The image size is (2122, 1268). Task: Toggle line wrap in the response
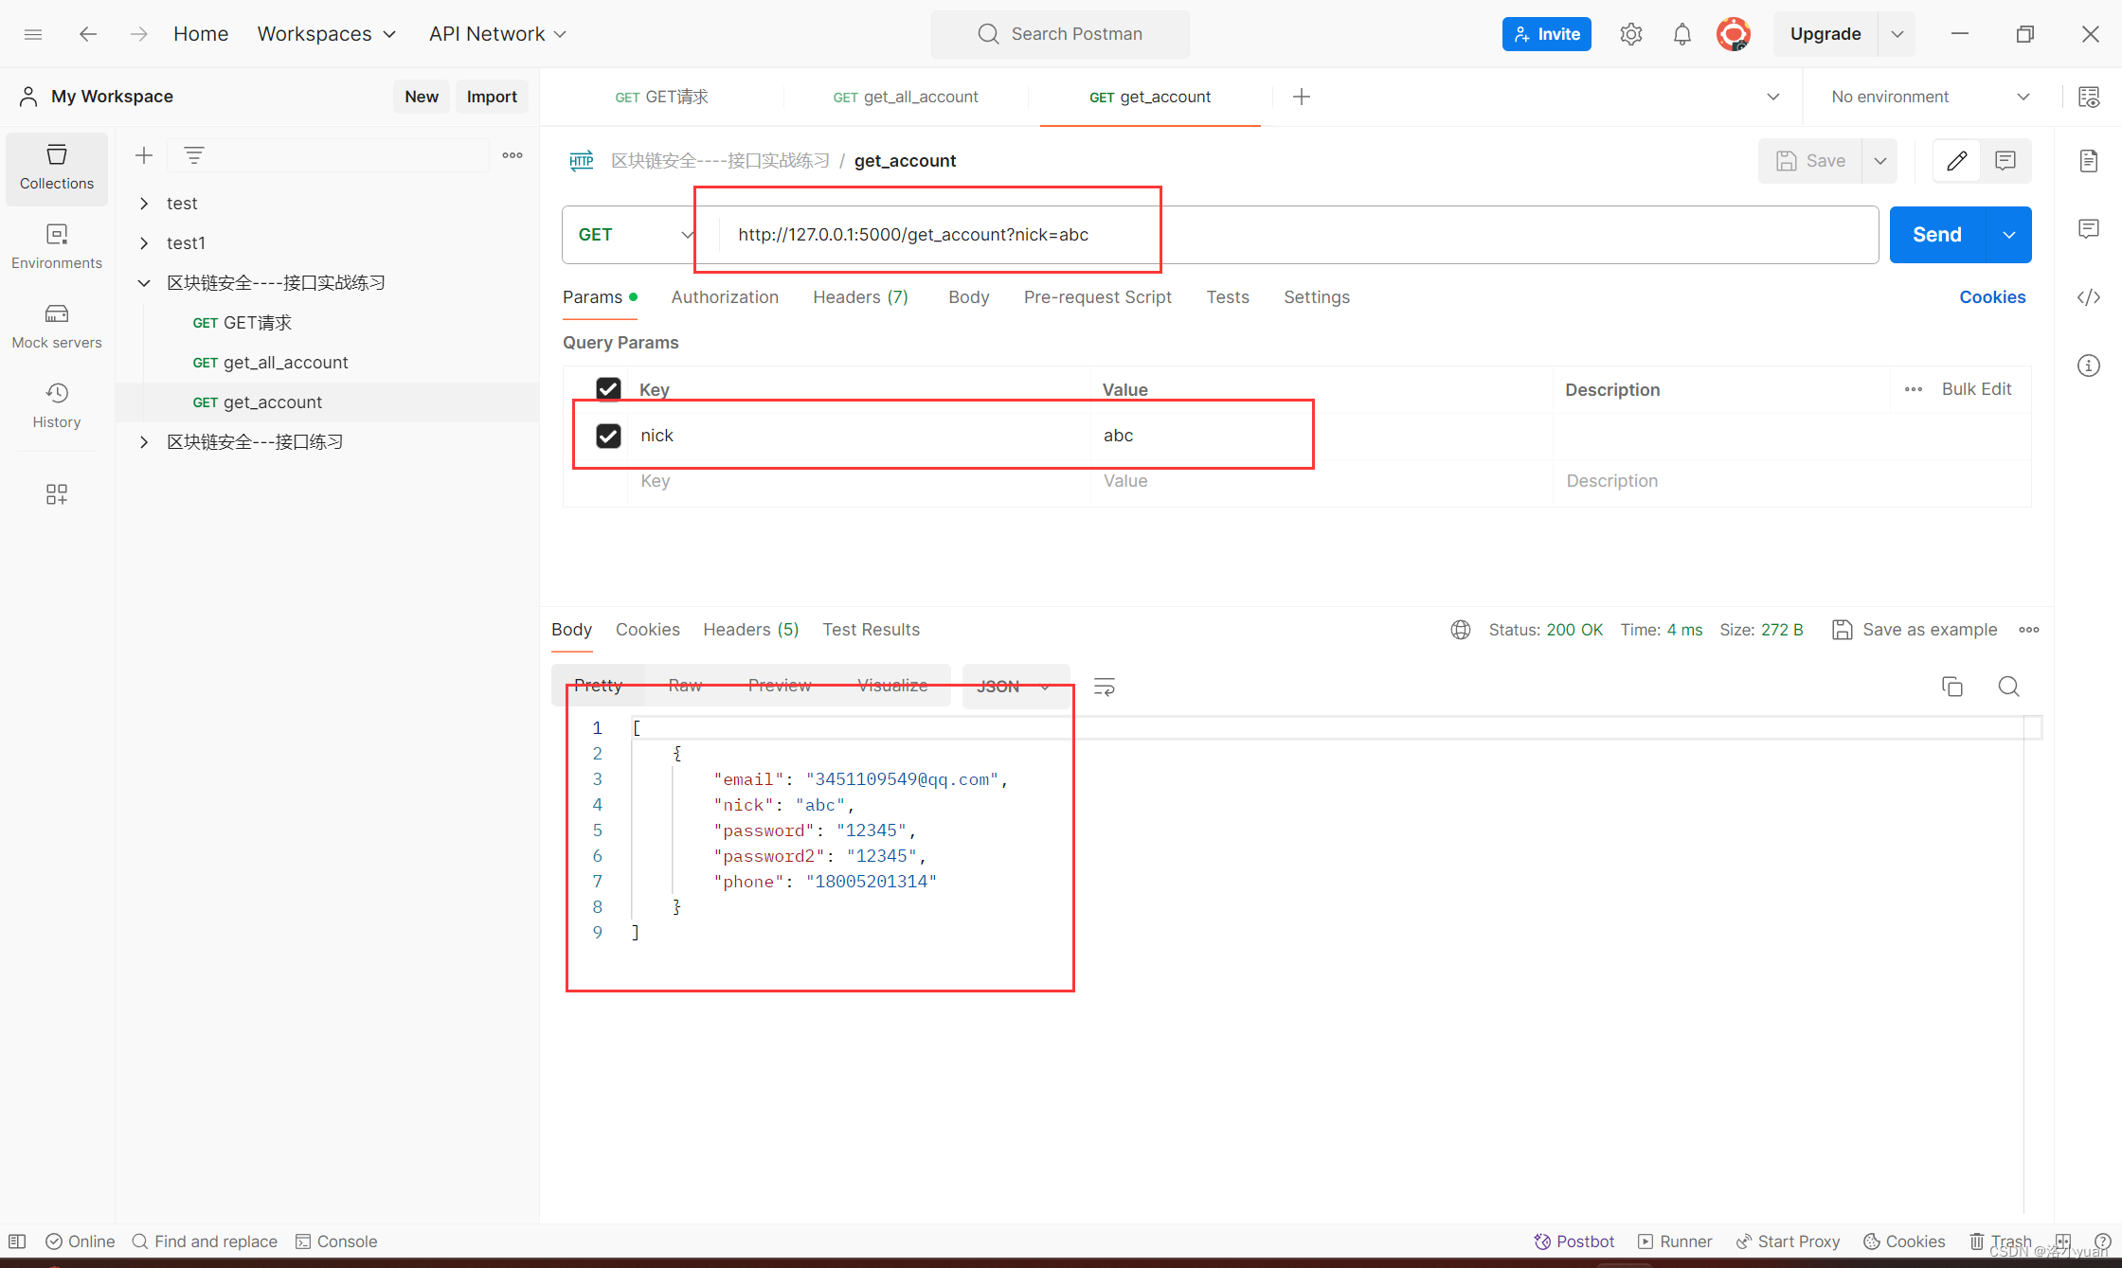point(1105,687)
